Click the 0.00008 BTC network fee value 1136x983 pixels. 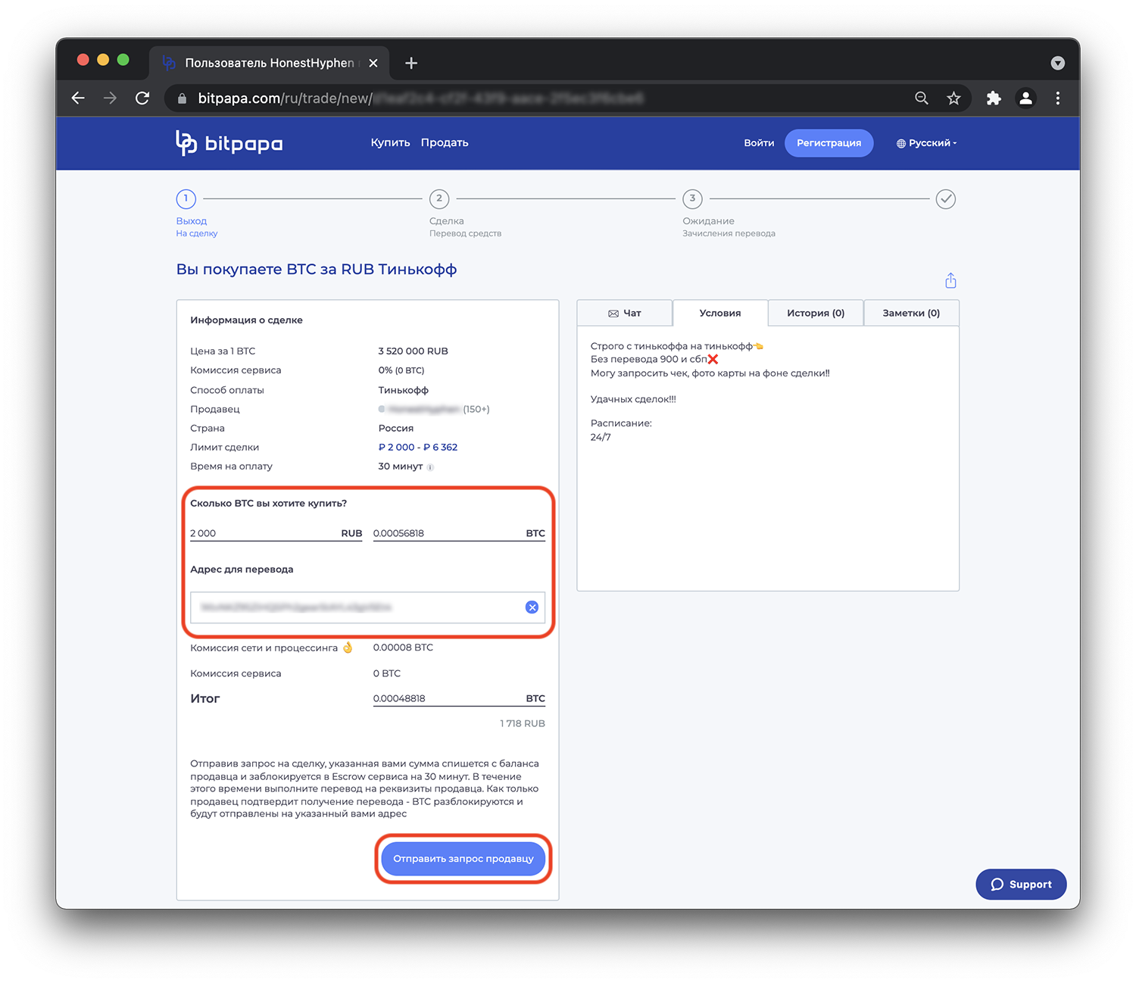[403, 648]
